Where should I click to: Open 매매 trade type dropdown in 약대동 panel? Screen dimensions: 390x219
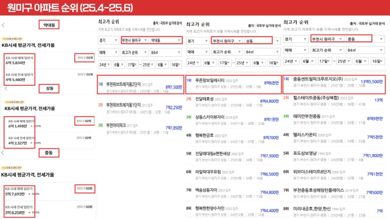click(x=108, y=52)
